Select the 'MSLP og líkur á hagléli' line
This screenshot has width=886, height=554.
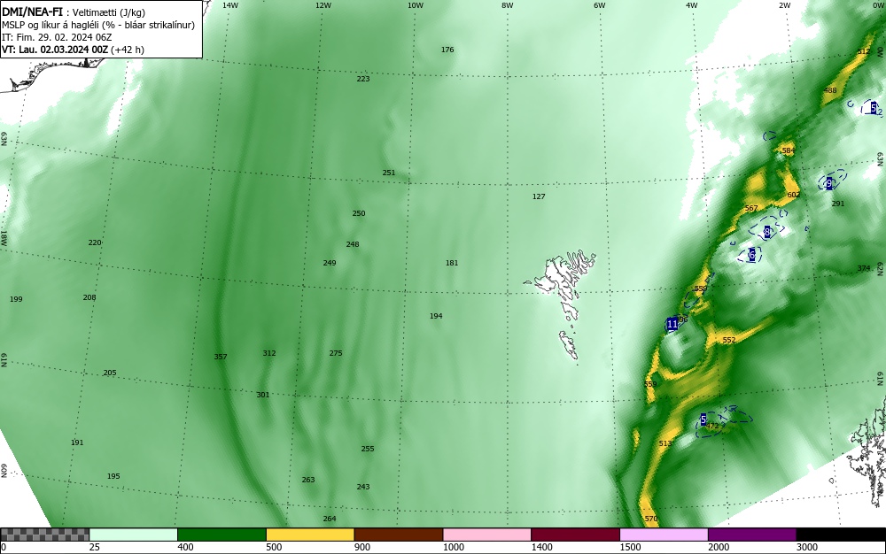point(98,25)
